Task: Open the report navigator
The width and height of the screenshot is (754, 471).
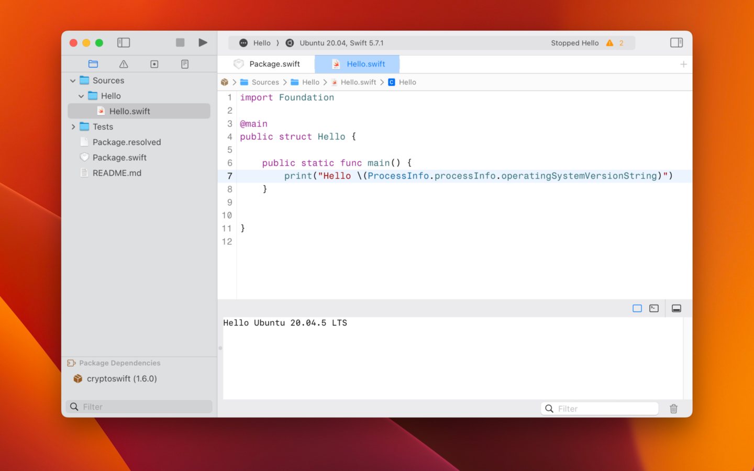Action: coord(184,64)
